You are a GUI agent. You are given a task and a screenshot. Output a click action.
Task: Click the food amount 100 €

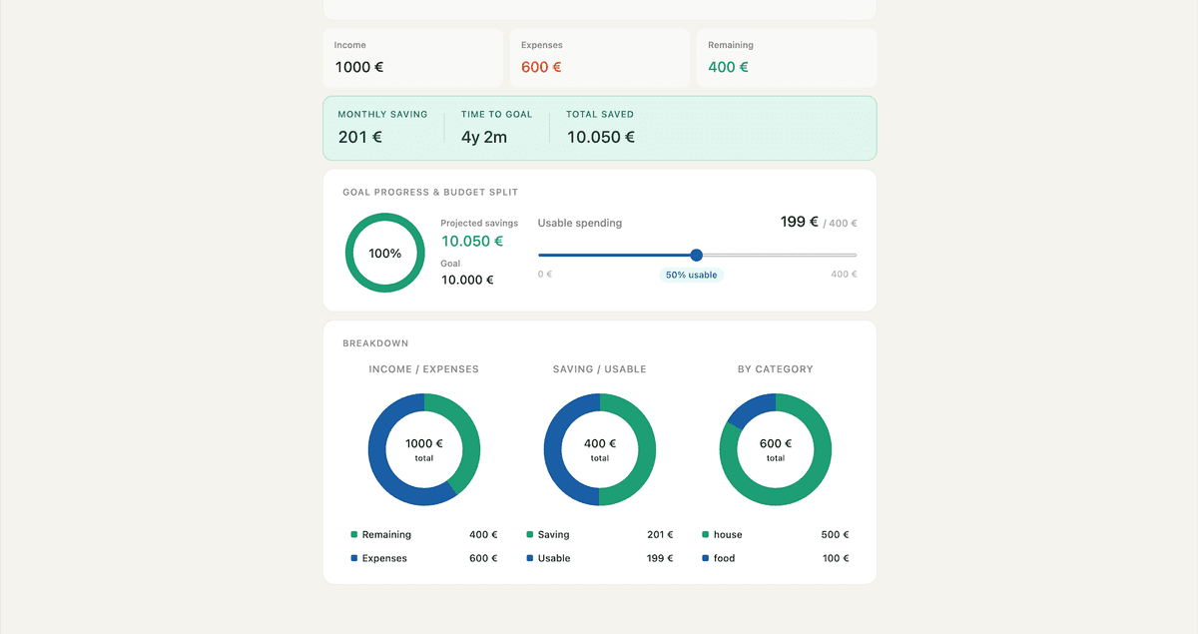(836, 559)
